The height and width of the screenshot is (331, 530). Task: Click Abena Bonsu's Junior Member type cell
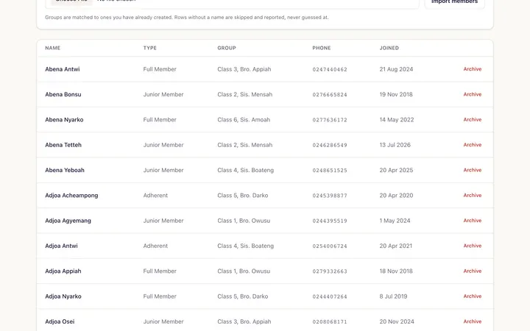click(x=163, y=94)
